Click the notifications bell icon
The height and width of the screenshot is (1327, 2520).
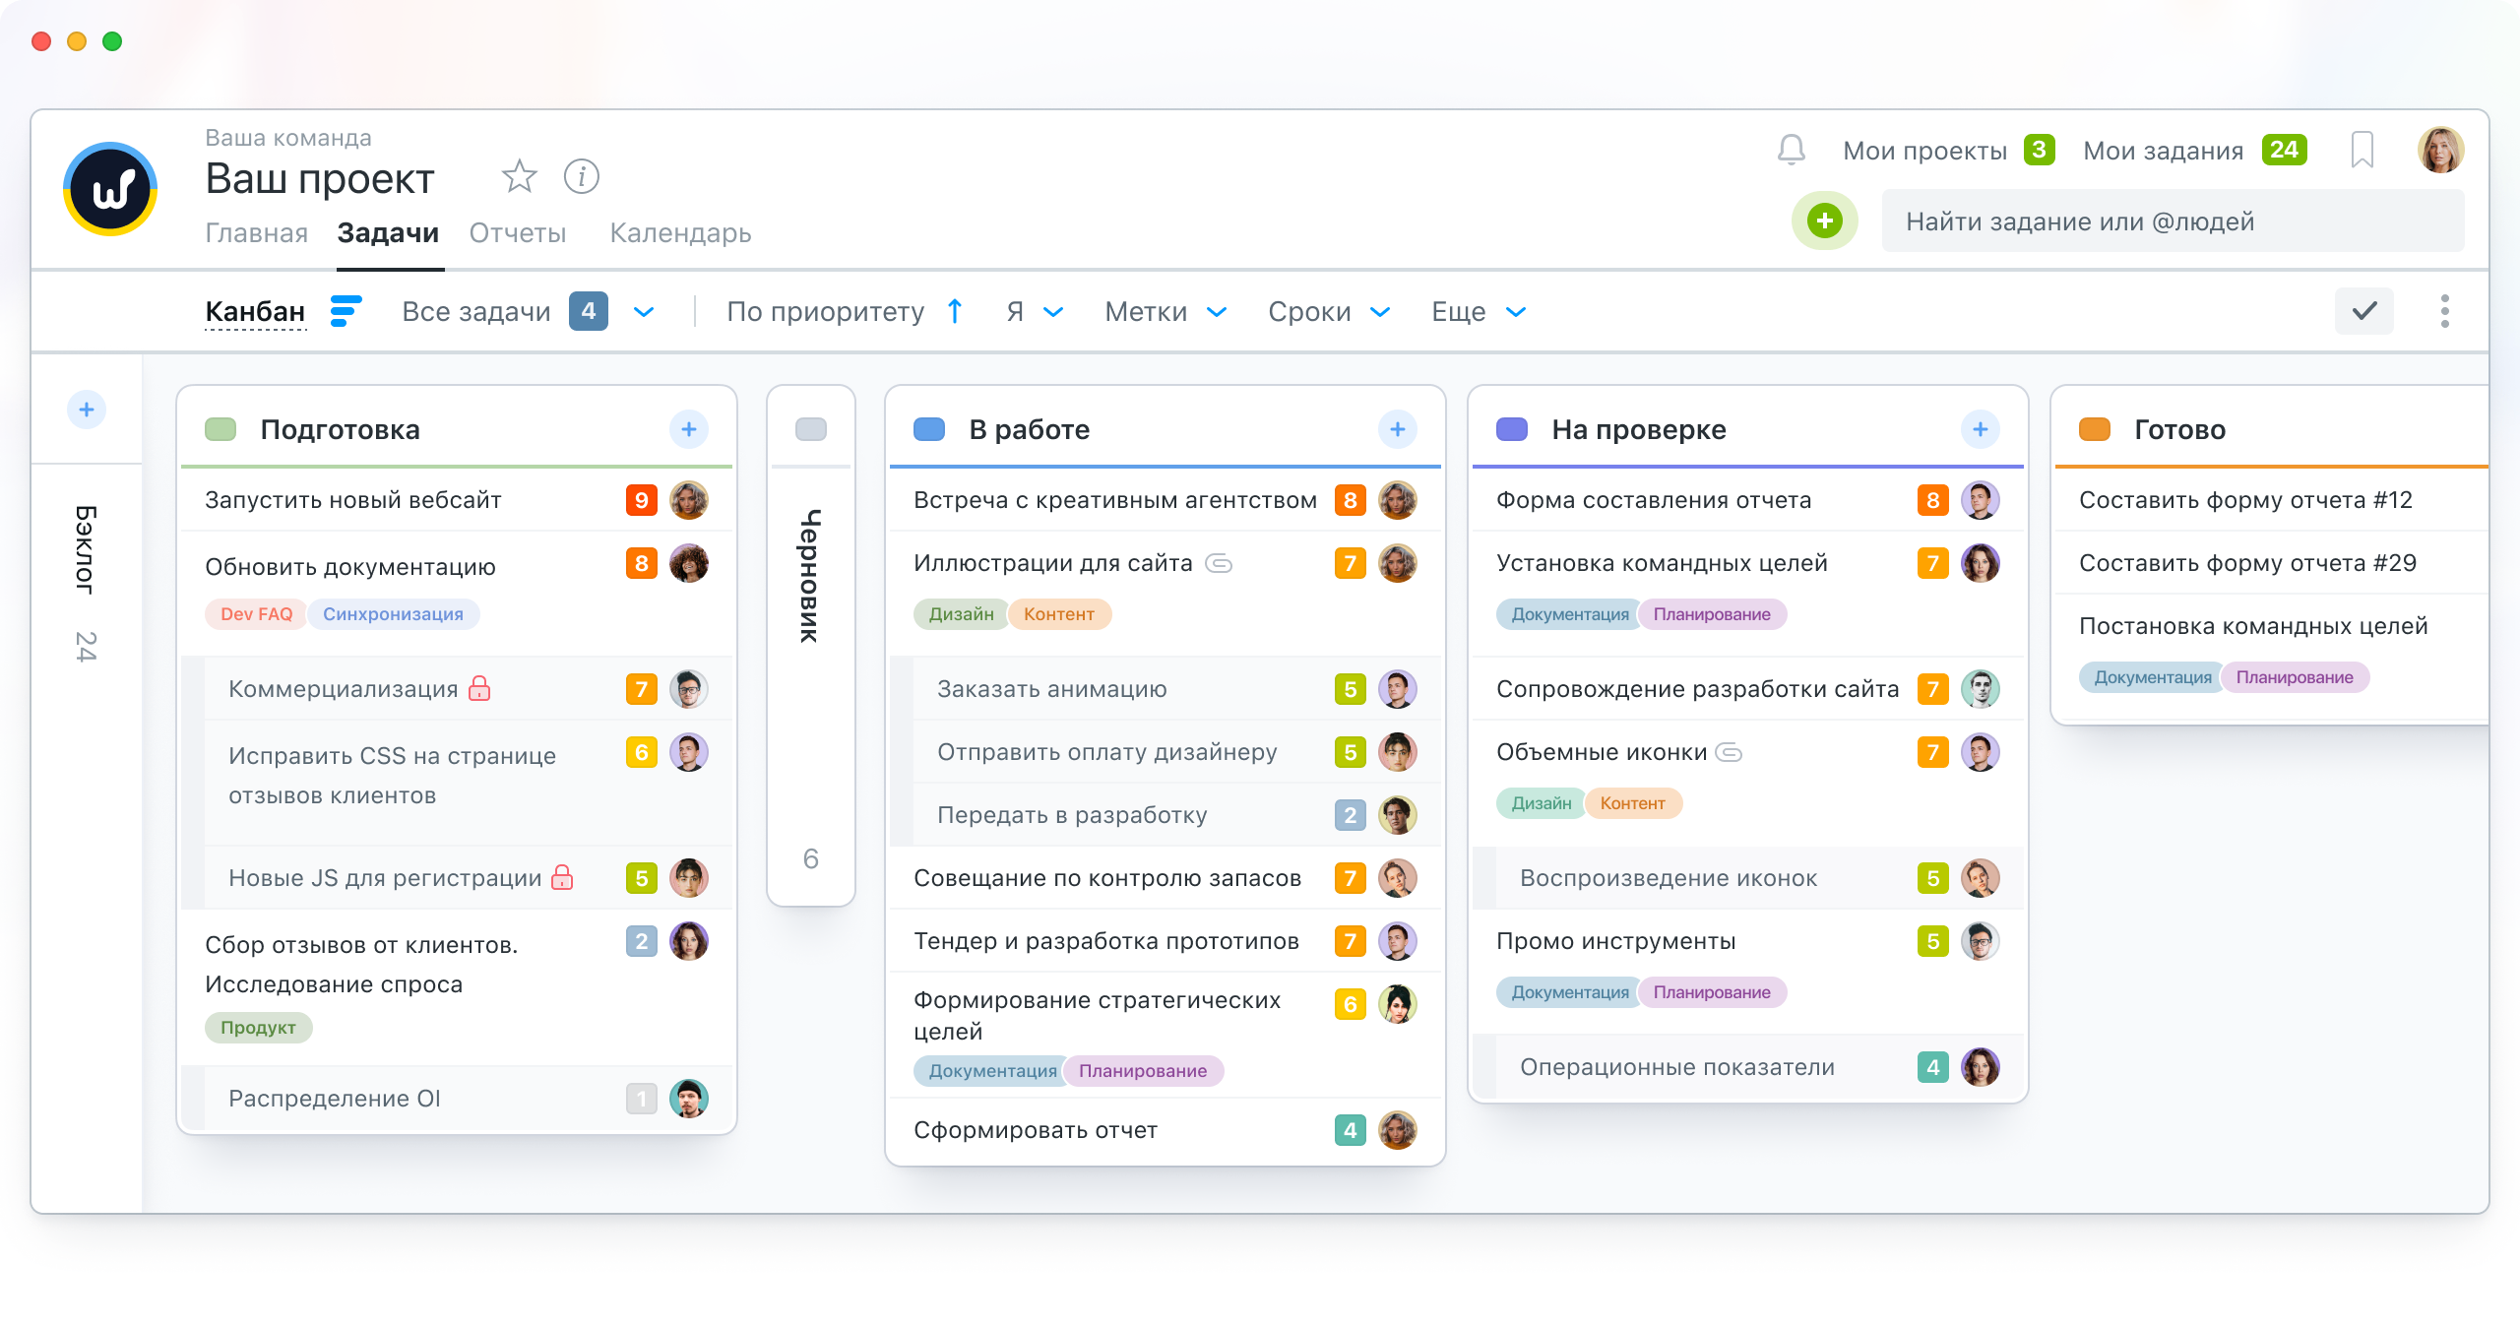1791,151
